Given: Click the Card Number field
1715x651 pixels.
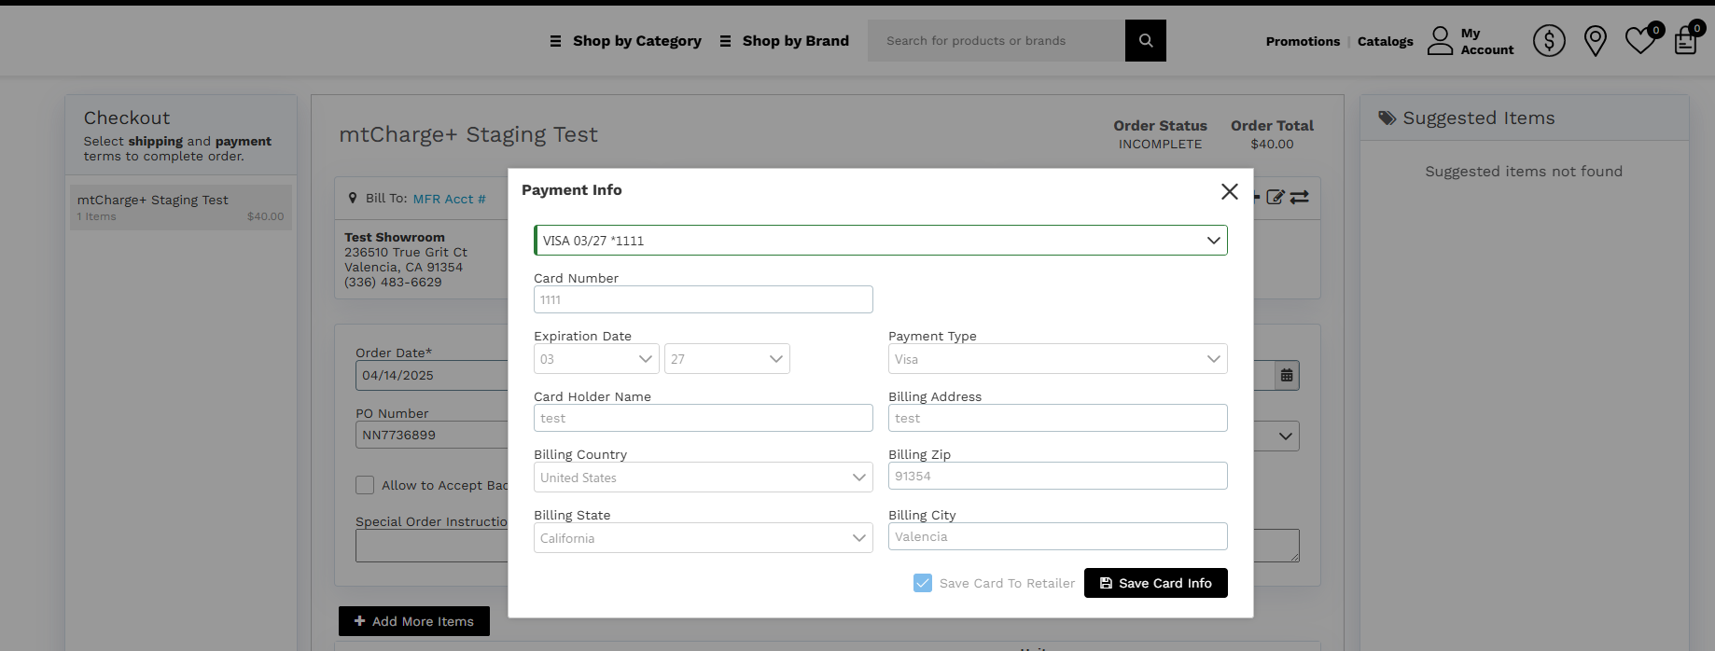Looking at the screenshot, I should point(704,299).
